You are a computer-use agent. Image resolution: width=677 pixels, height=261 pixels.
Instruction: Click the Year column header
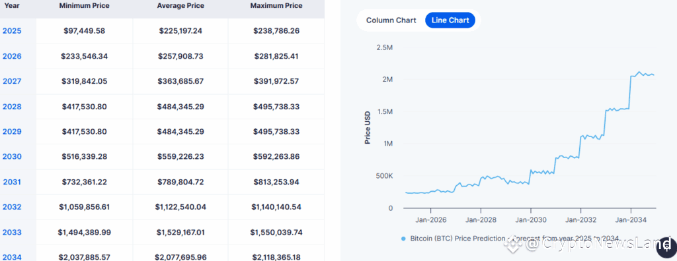click(12, 5)
